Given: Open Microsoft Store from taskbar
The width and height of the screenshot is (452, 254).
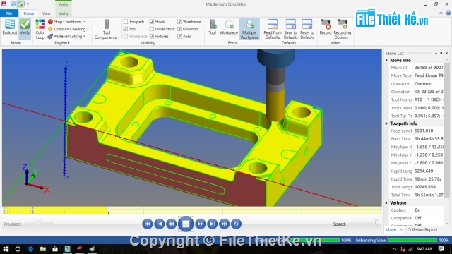Looking at the screenshot, I should (55, 249).
